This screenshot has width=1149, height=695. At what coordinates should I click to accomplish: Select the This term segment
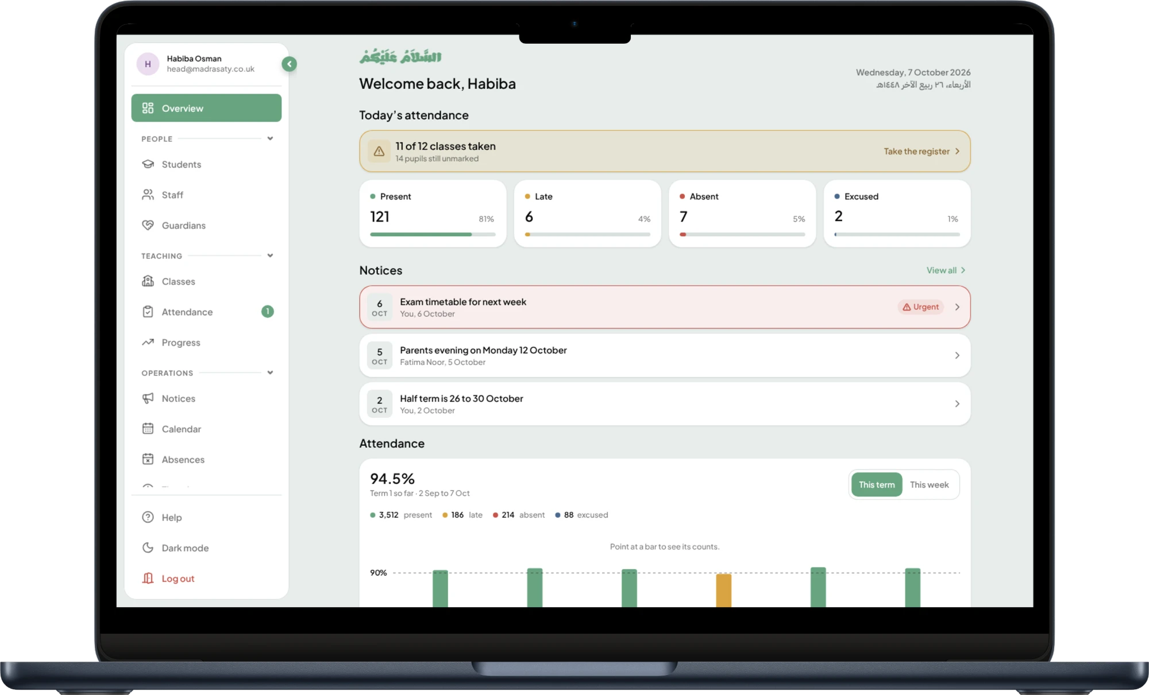877,484
